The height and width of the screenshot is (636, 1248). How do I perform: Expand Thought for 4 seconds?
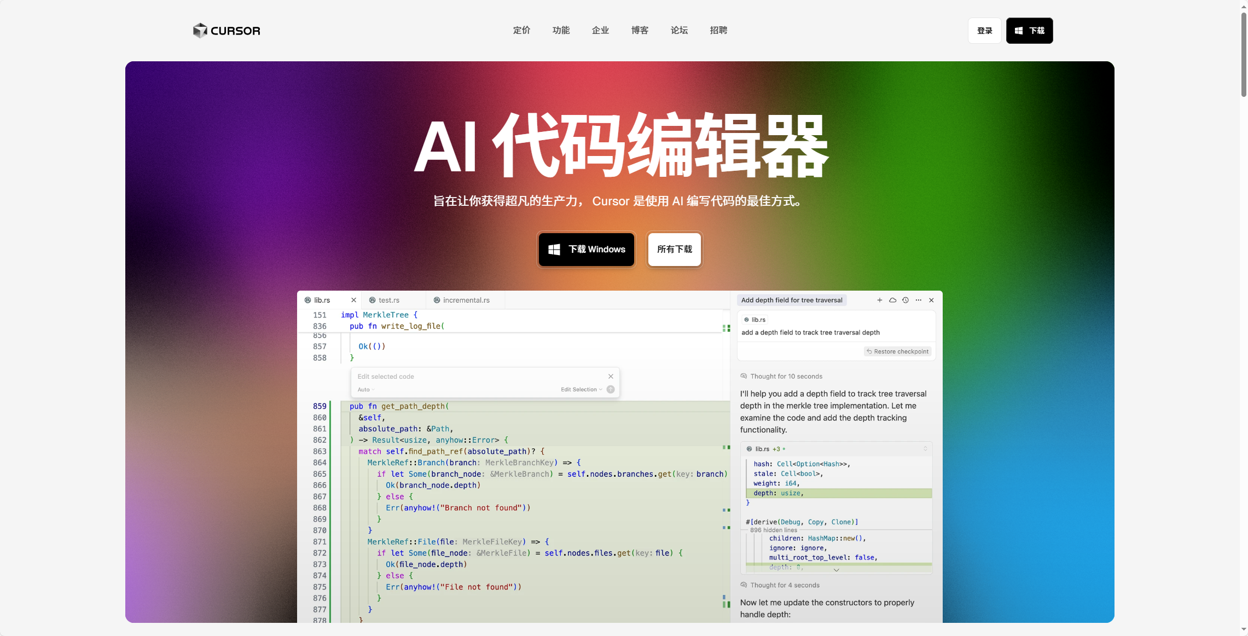(780, 585)
